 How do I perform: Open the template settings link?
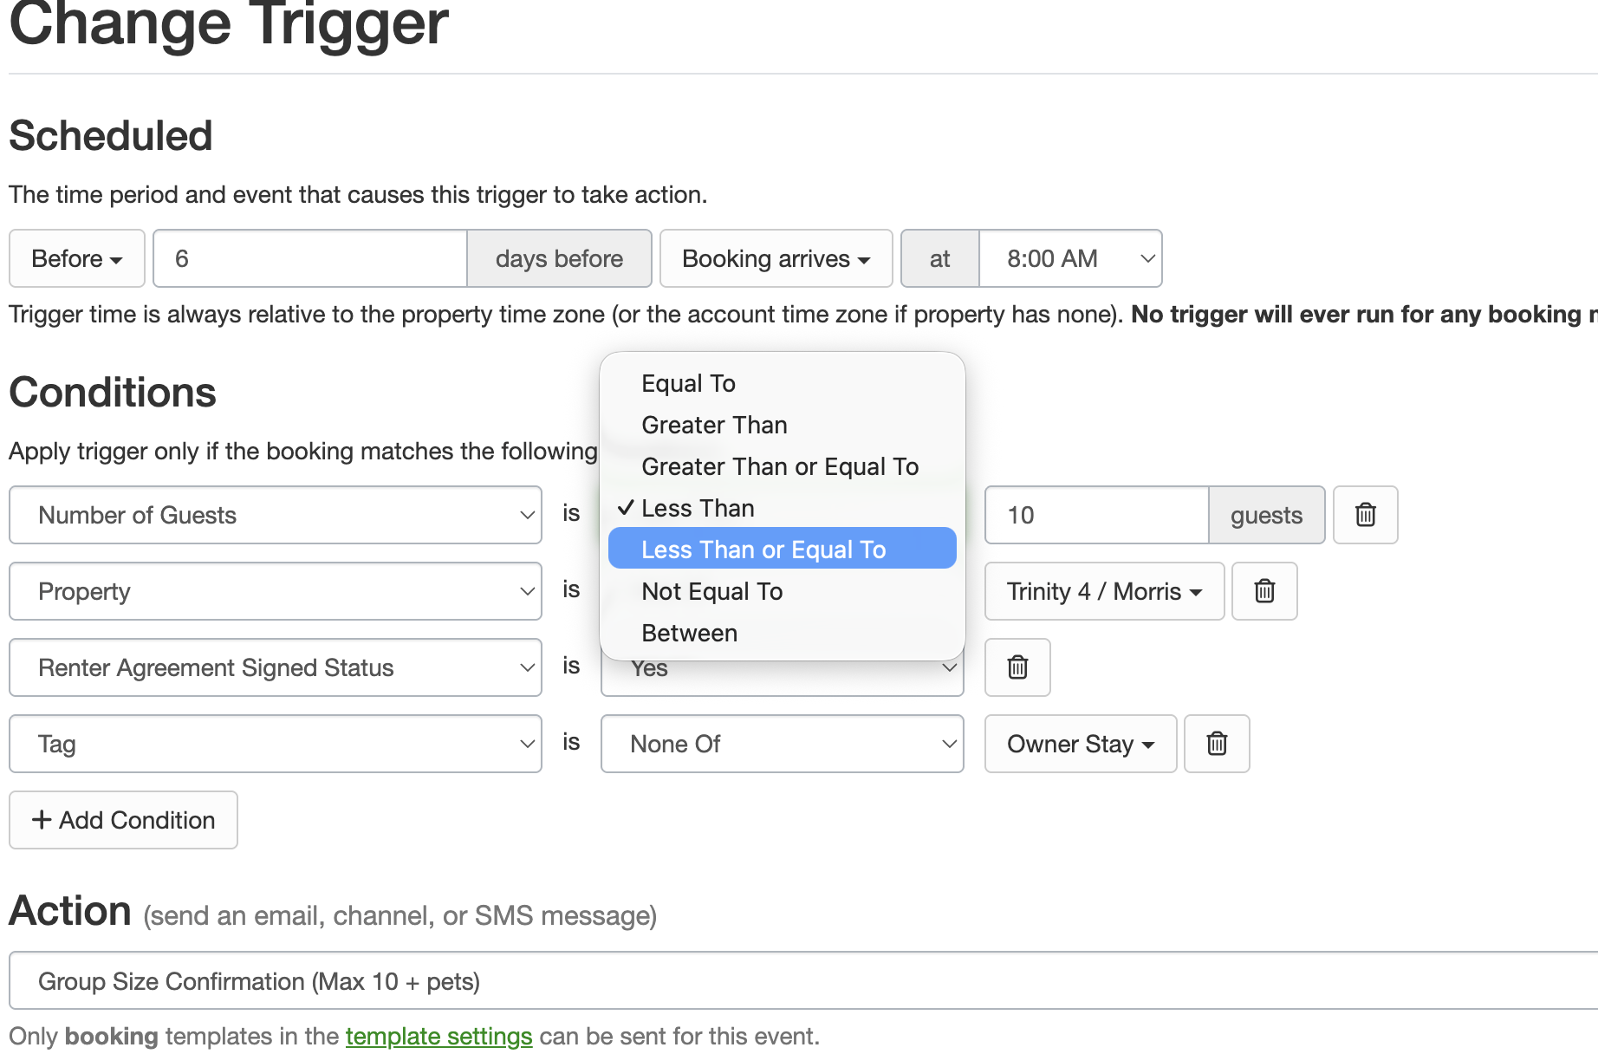pyautogui.click(x=438, y=1037)
